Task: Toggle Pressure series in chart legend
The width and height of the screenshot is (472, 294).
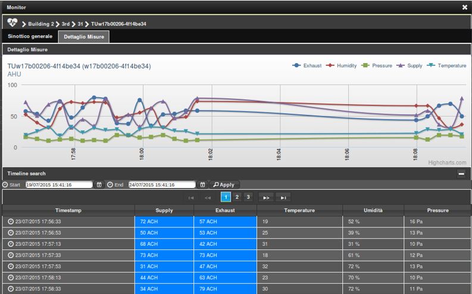Action: [x=376, y=65]
